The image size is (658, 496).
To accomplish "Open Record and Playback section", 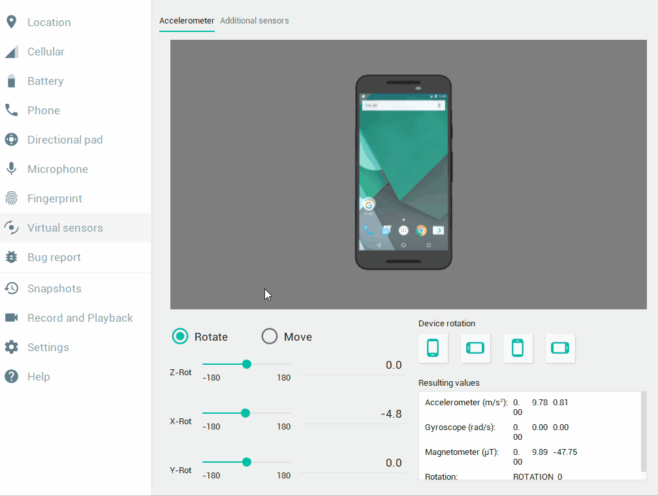I will [x=80, y=318].
